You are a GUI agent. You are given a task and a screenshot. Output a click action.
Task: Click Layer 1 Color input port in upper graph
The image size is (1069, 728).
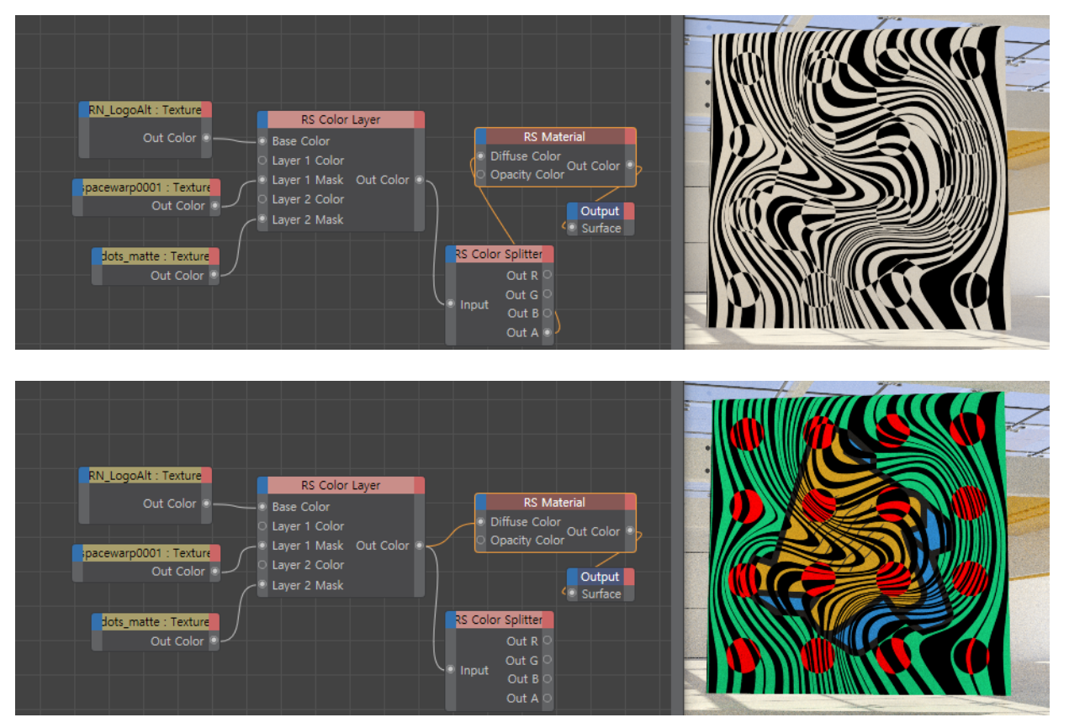tap(262, 160)
